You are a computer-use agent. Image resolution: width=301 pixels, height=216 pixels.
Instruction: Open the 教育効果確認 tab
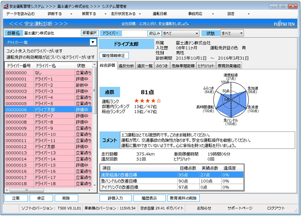tap(229, 66)
